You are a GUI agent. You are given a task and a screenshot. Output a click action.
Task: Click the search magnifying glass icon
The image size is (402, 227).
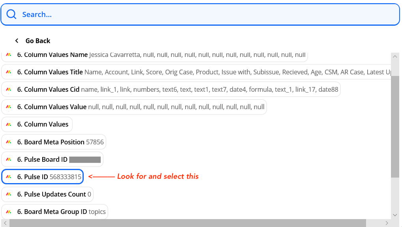(11, 15)
